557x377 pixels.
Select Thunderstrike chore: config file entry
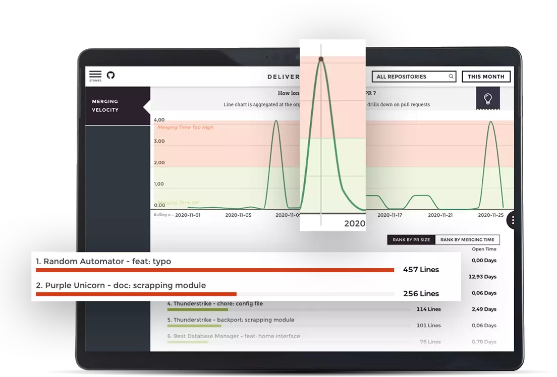pos(215,304)
